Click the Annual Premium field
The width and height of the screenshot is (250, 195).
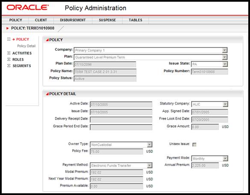tap(205, 166)
